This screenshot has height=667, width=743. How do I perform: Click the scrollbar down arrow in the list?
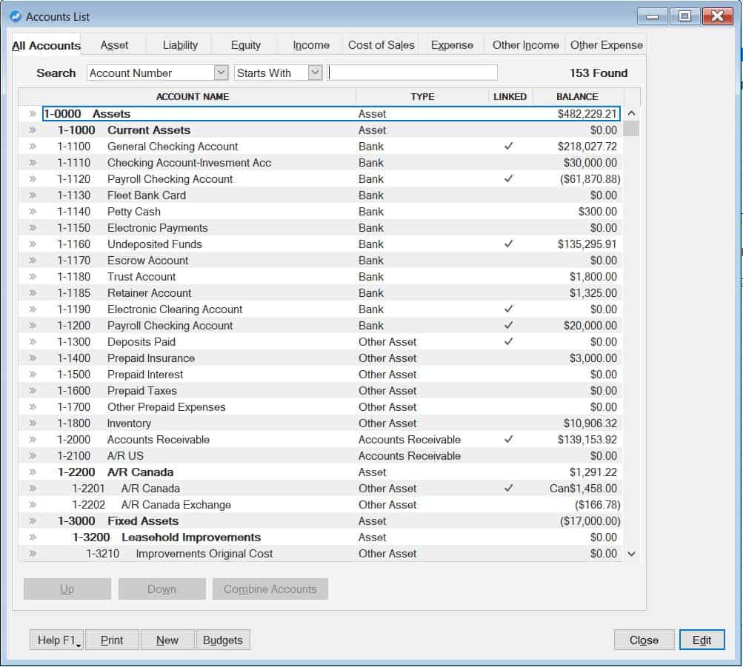[x=632, y=554]
